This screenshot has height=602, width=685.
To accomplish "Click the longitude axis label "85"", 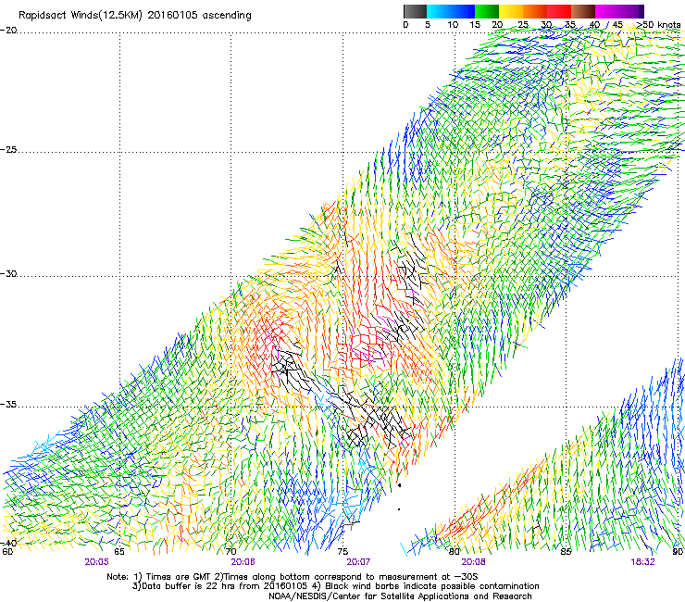I will (566, 551).
